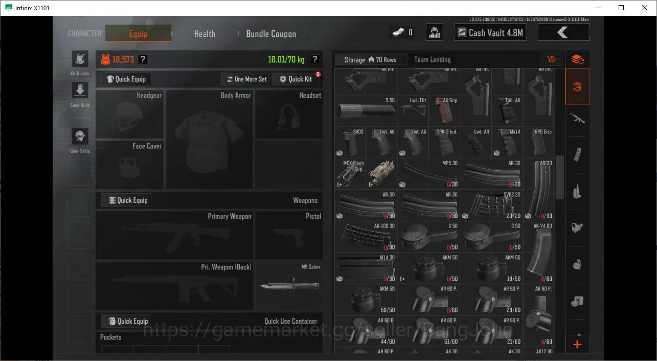Click Quick Equip above the Headgear slot
Viewport: 657px width, 361px height.
coord(126,79)
